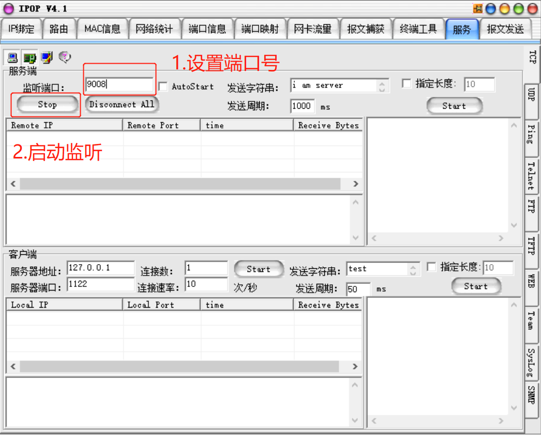The height and width of the screenshot is (435, 541).
Task: Switch to the 网络统计 tab
Action: pyautogui.click(x=154, y=28)
